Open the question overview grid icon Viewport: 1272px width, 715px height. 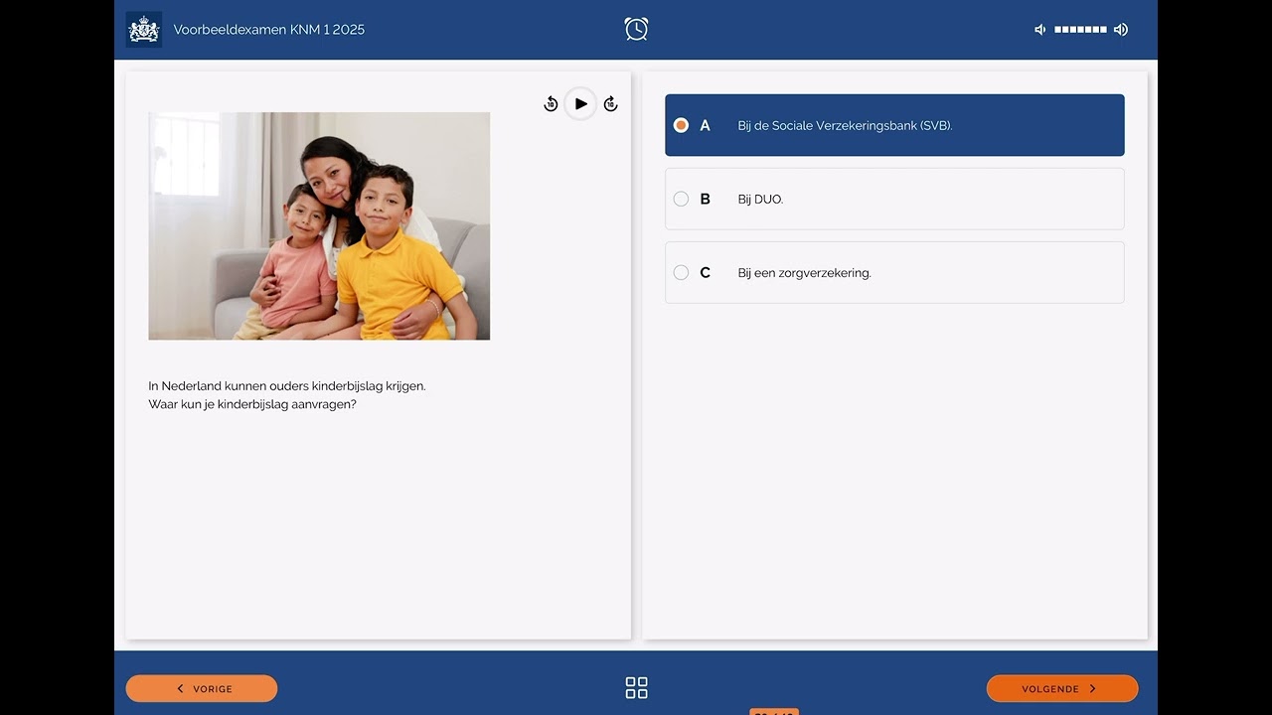point(636,688)
